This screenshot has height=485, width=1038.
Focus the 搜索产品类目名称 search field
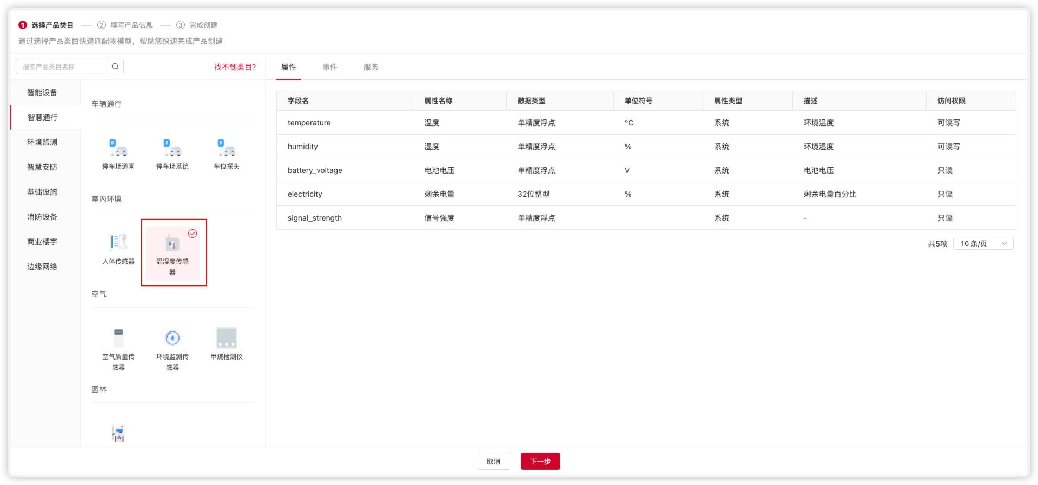61,67
